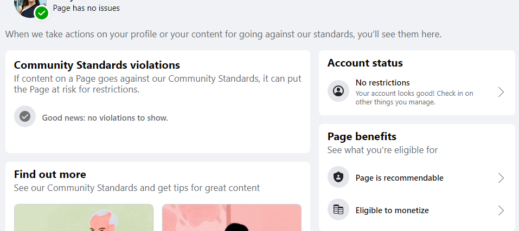Viewport: 519px width, 231px height.
Task: Select the Eligible to monetize label
Action: coord(392,210)
